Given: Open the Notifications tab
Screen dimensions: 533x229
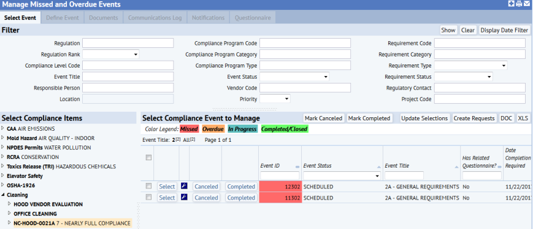Looking at the screenshot, I should 208,18.
